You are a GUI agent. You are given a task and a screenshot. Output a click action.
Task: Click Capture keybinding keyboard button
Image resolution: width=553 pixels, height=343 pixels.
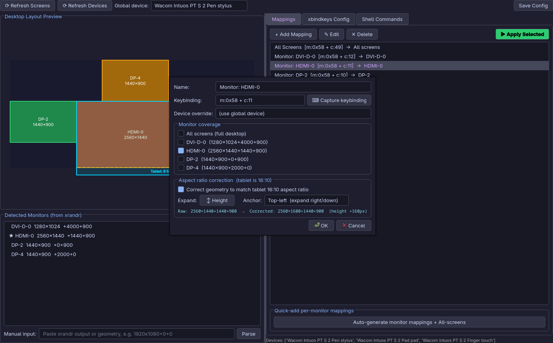pyautogui.click(x=339, y=100)
